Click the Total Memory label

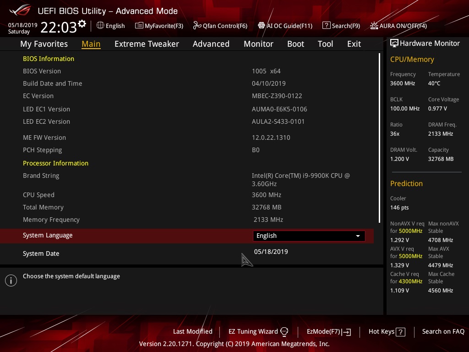click(44, 207)
